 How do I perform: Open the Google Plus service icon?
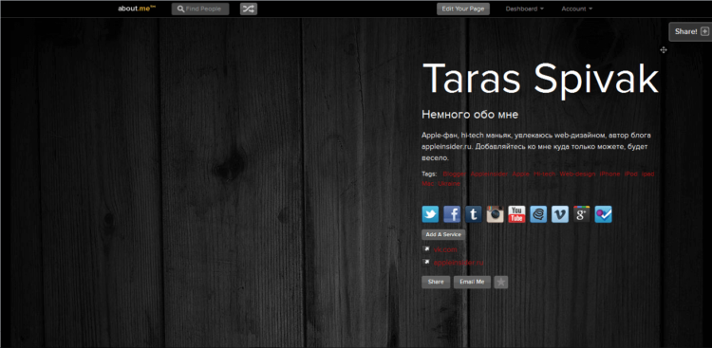[x=582, y=214]
